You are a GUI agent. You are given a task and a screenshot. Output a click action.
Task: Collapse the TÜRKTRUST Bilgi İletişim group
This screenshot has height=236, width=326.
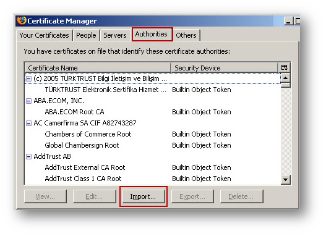[x=28, y=78]
